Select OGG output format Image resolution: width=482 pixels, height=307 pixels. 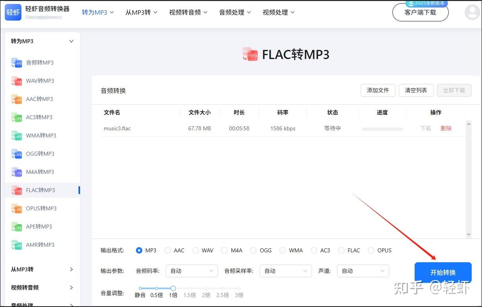[x=253, y=250]
